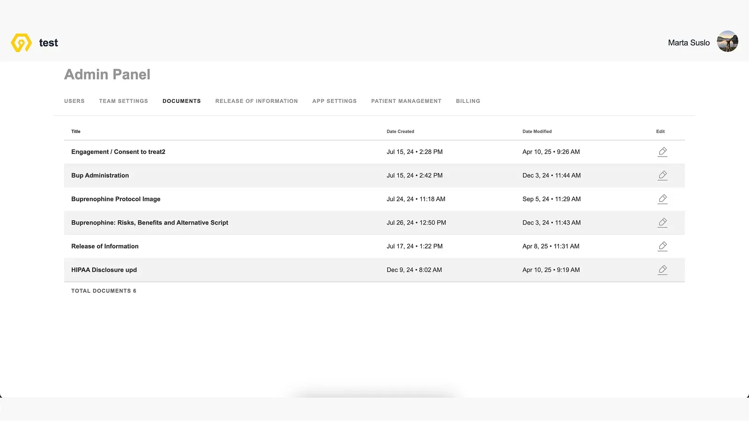Click the Admin Panel heading
Image resolution: width=749 pixels, height=421 pixels.
[107, 74]
